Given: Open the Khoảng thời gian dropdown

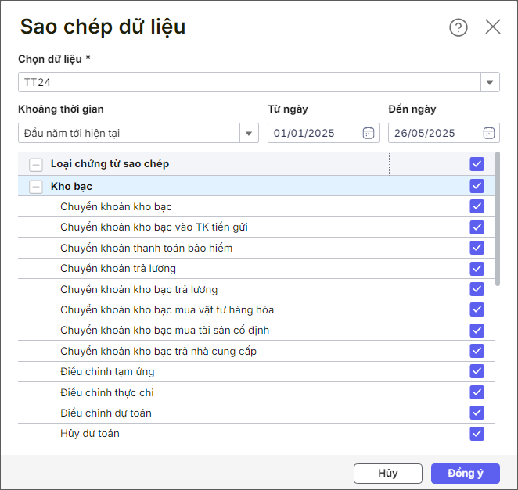Looking at the screenshot, I should (x=249, y=133).
